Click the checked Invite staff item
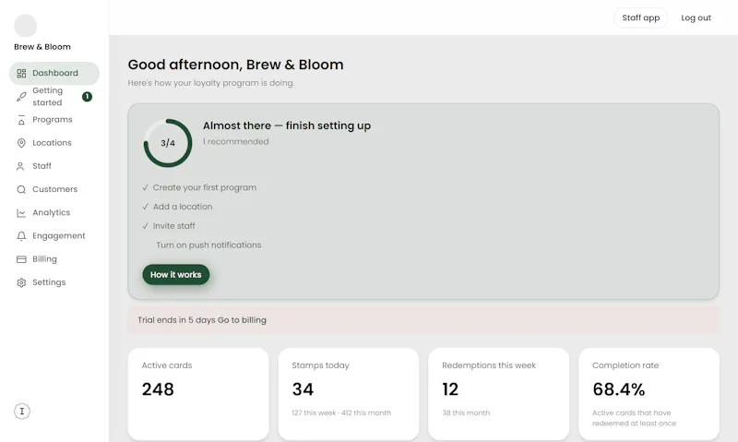This screenshot has width=738, height=442. [169, 226]
